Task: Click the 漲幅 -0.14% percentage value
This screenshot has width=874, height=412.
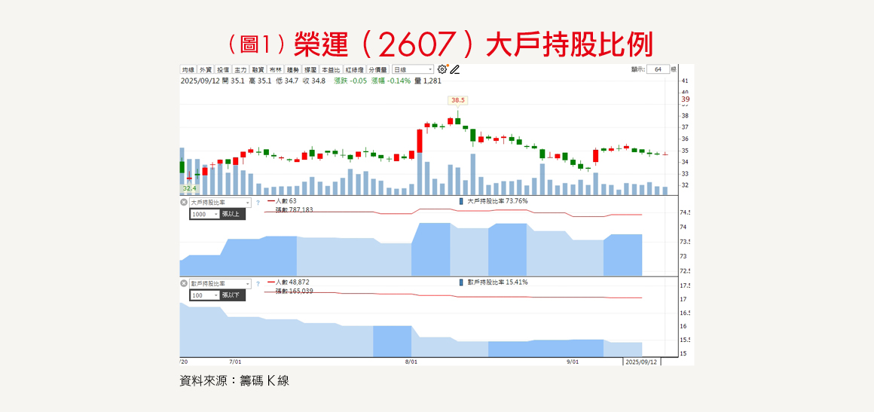Action: [x=391, y=81]
